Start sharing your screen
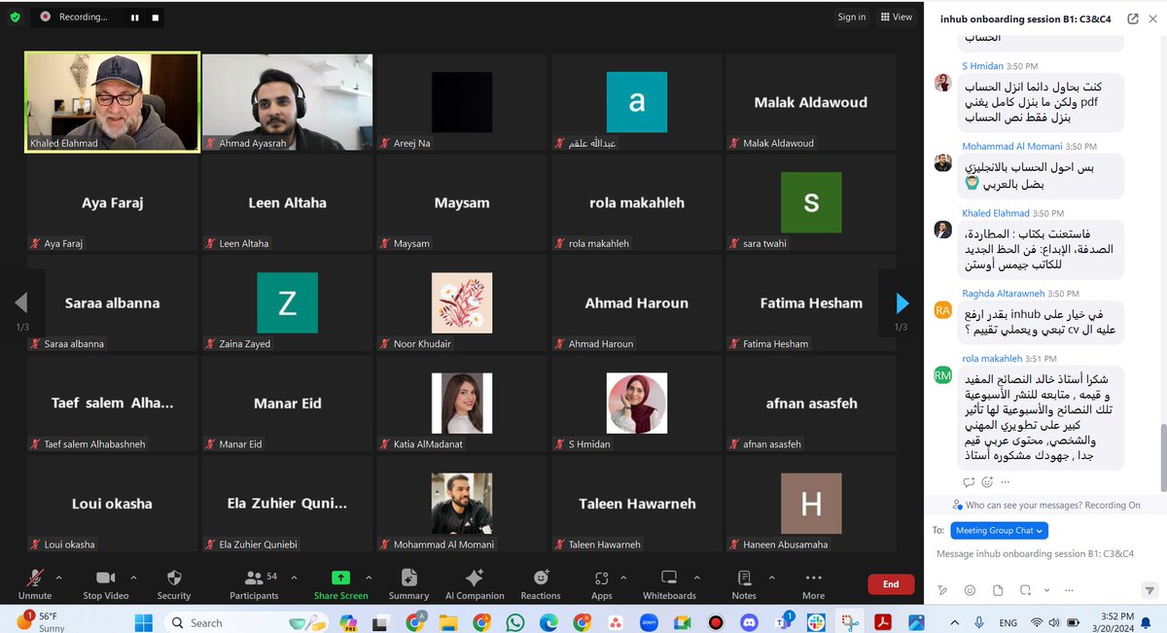 pyautogui.click(x=340, y=583)
